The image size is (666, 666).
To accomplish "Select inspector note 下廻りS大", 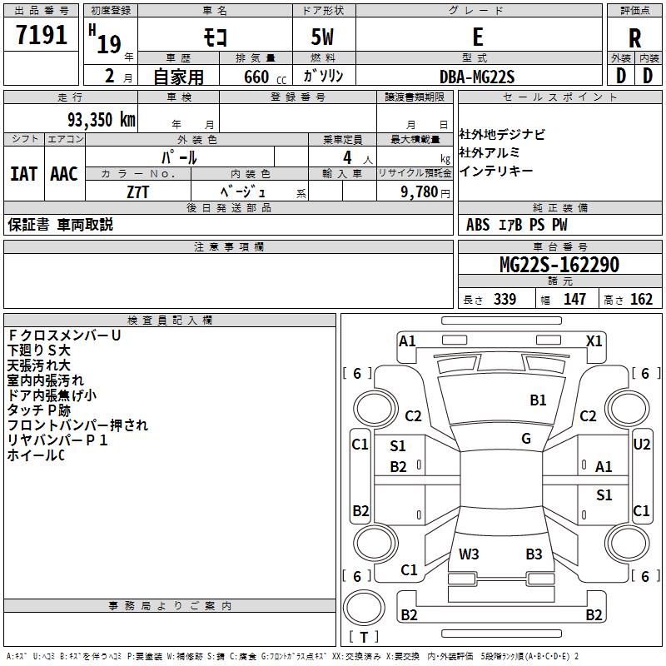I will (38, 350).
